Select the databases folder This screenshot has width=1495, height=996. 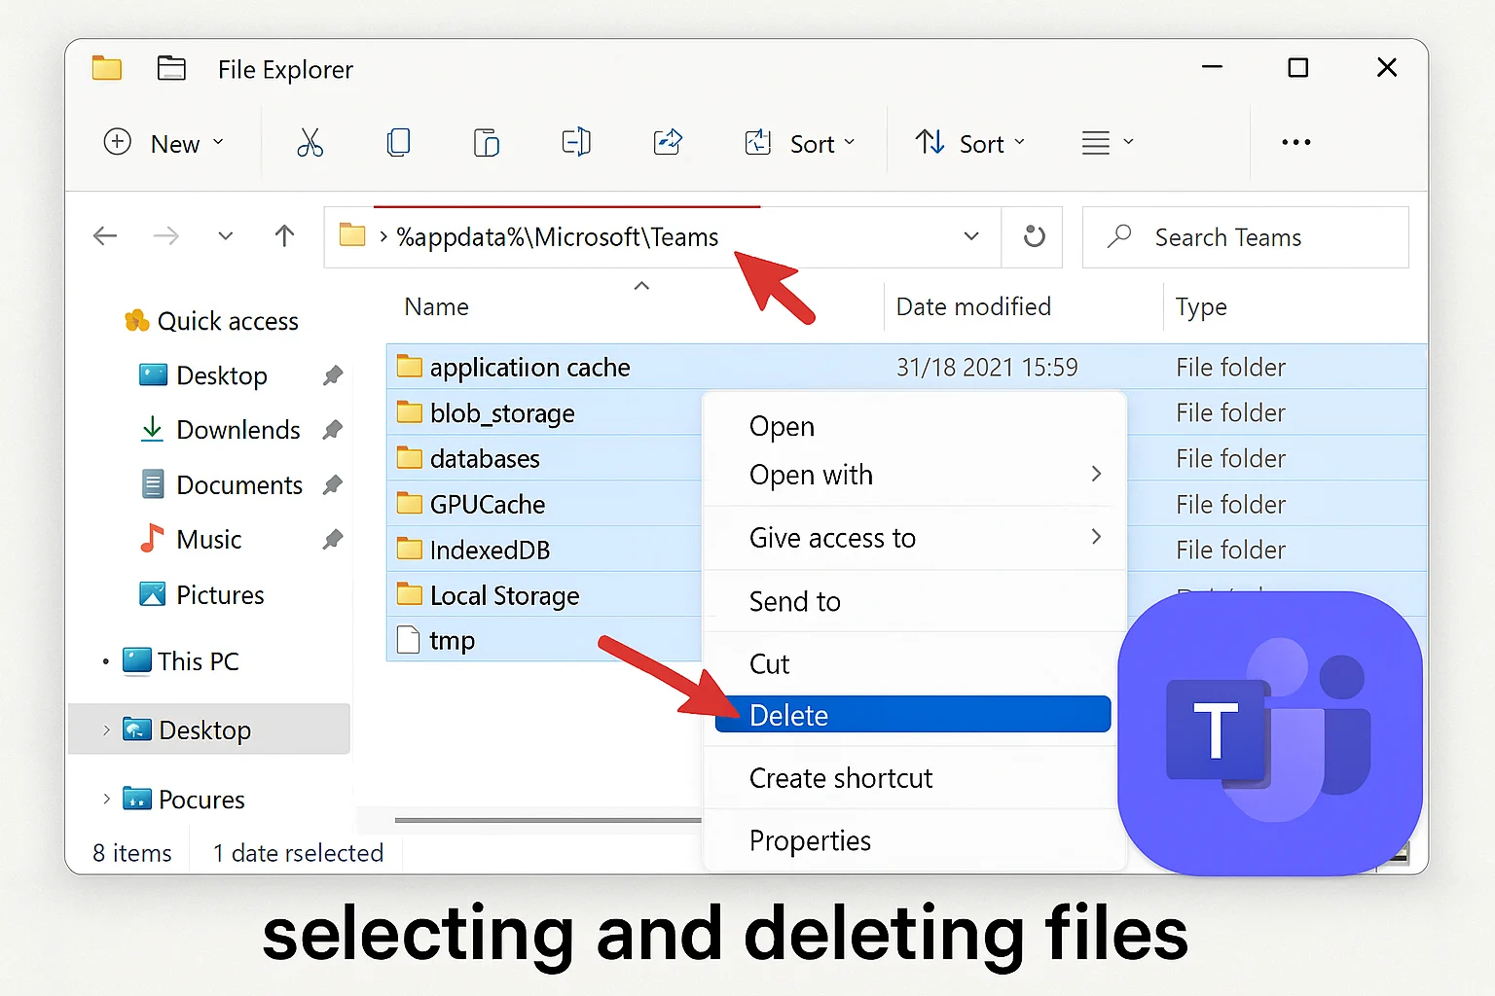point(468,458)
